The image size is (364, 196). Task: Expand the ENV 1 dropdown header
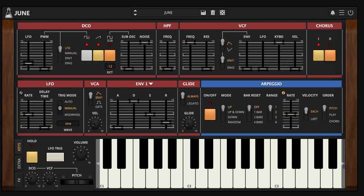144,84
